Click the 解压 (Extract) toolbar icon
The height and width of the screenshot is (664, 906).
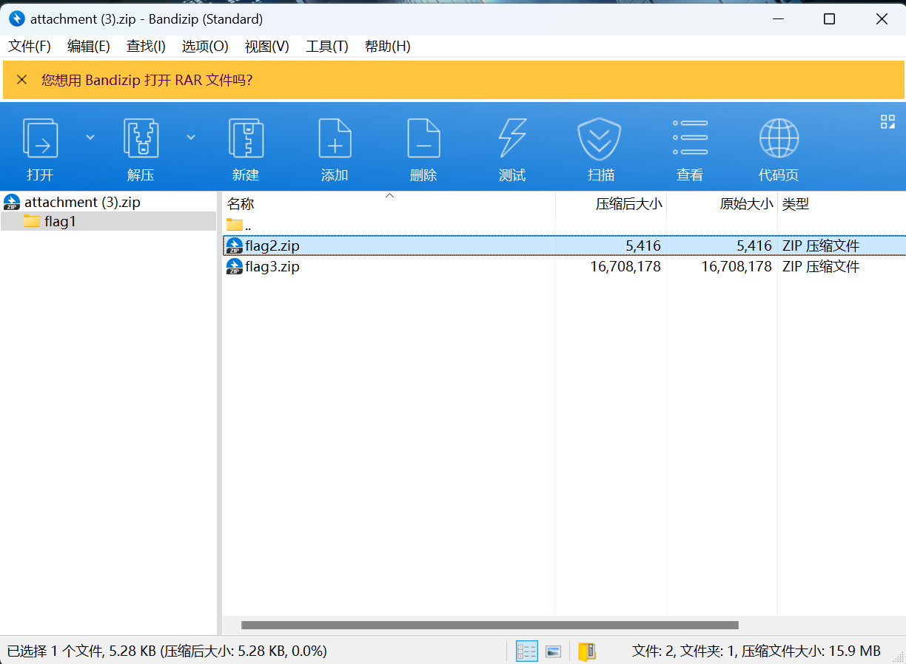[141, 138]
